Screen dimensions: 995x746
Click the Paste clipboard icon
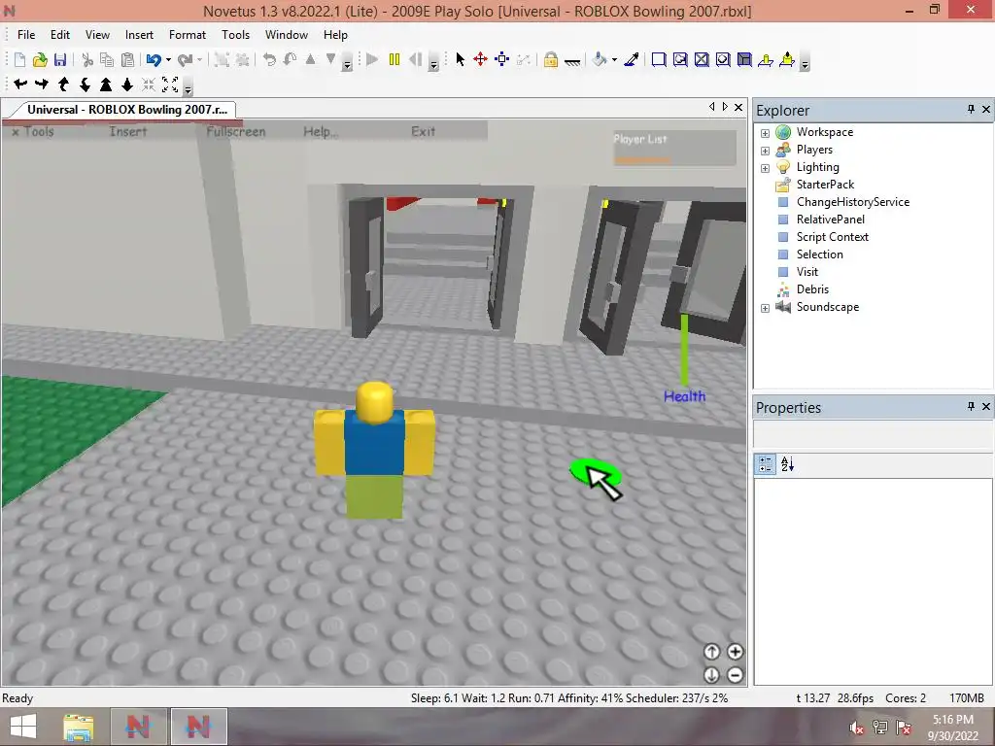127,59
